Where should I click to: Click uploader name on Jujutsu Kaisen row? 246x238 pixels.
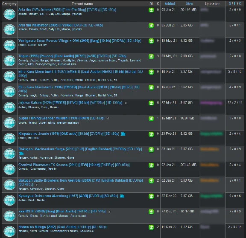[x=211, y=103]
